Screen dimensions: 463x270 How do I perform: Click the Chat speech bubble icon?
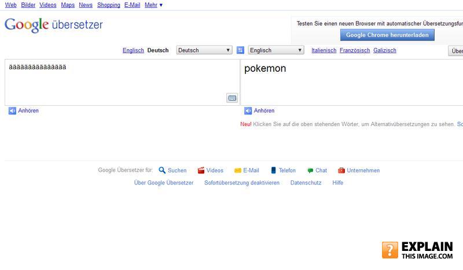[x=310, y=171]
